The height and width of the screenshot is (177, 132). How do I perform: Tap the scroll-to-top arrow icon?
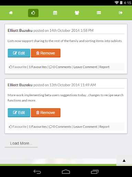pos(124,160)
